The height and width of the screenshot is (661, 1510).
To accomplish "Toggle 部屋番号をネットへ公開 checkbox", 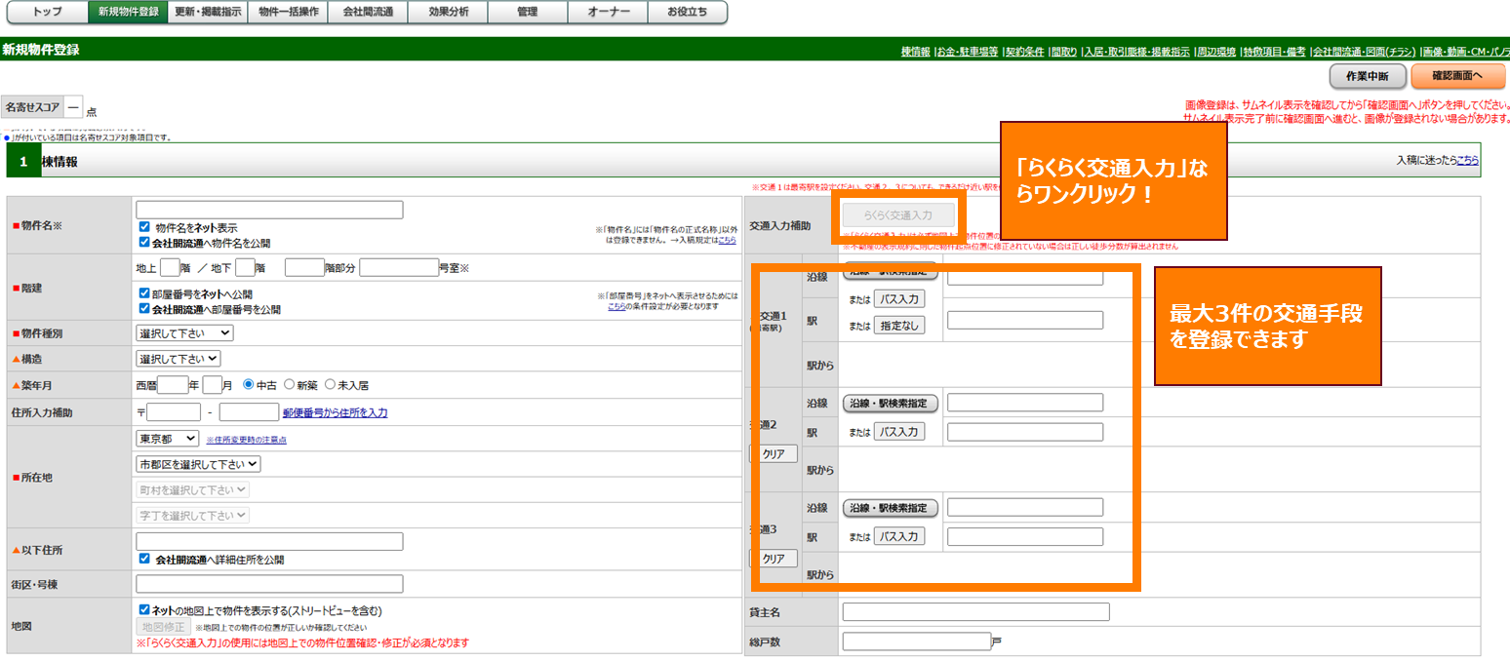I will [x=144, y=293].
